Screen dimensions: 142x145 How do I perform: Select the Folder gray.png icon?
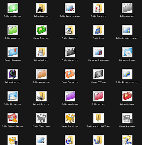[127, 8]
